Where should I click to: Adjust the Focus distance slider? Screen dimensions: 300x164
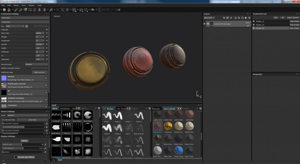(23, 148)
